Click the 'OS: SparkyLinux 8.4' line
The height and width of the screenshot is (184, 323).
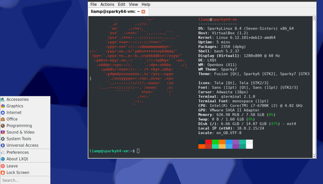click(x=246, y=29)
